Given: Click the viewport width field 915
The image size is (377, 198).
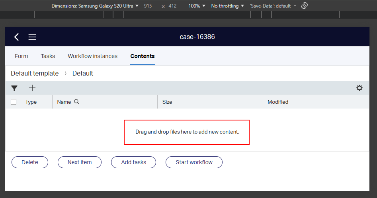Looking at the screenshot, I should pyautogui.click(x=148, y=6).
